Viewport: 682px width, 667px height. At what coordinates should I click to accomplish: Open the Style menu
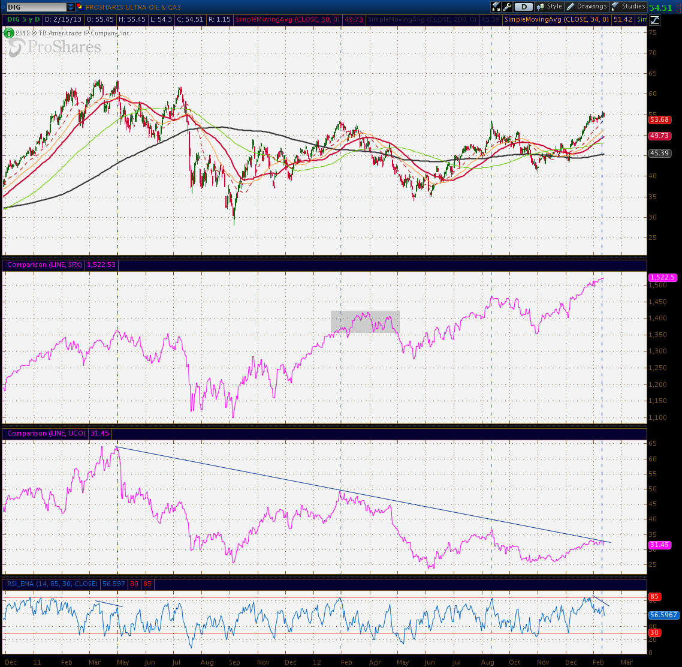click(x=550, y=7)
